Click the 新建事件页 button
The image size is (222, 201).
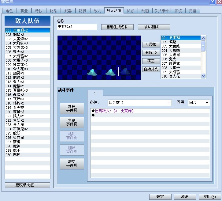72,108
